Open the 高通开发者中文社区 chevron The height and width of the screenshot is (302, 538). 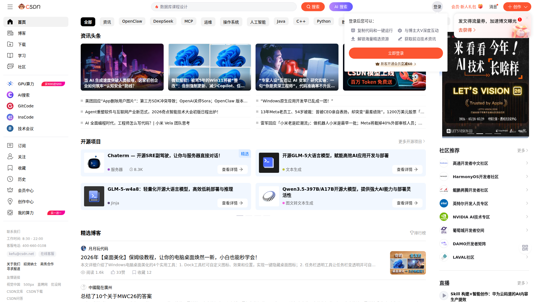click(527, 163)
